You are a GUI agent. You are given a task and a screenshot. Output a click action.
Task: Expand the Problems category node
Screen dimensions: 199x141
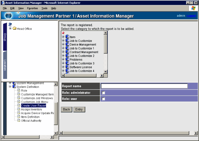point(63,59)
